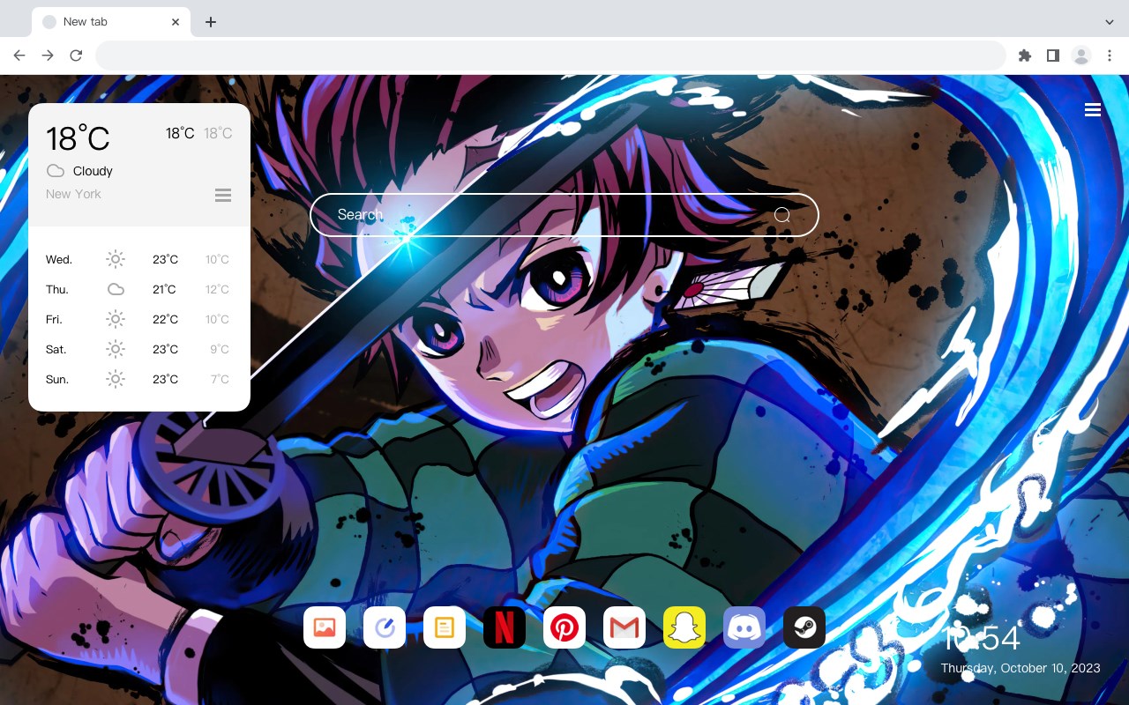This screenshot has width=1129, height=705.
Task: Select the Fri. forecast row
Action: tap(139, 319)
